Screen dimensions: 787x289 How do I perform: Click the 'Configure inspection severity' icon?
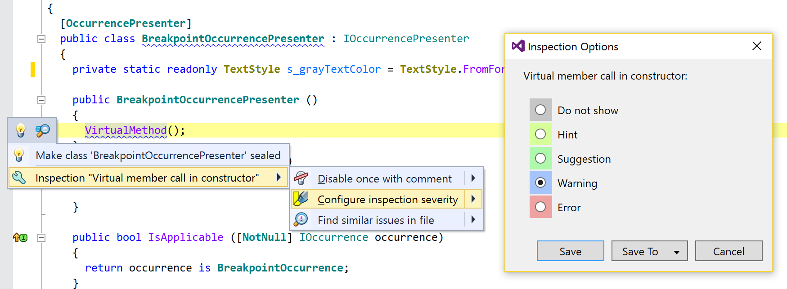pyautogui.click(x=301, y=199)
